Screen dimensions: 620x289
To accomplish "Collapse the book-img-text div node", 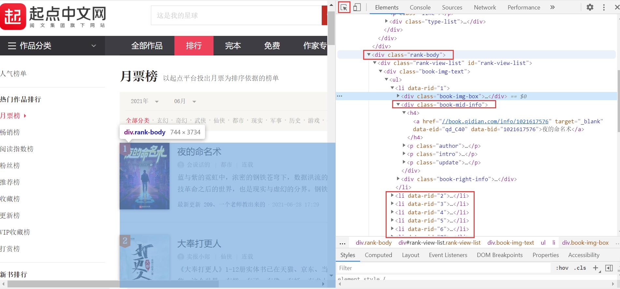I will point(380,71).
